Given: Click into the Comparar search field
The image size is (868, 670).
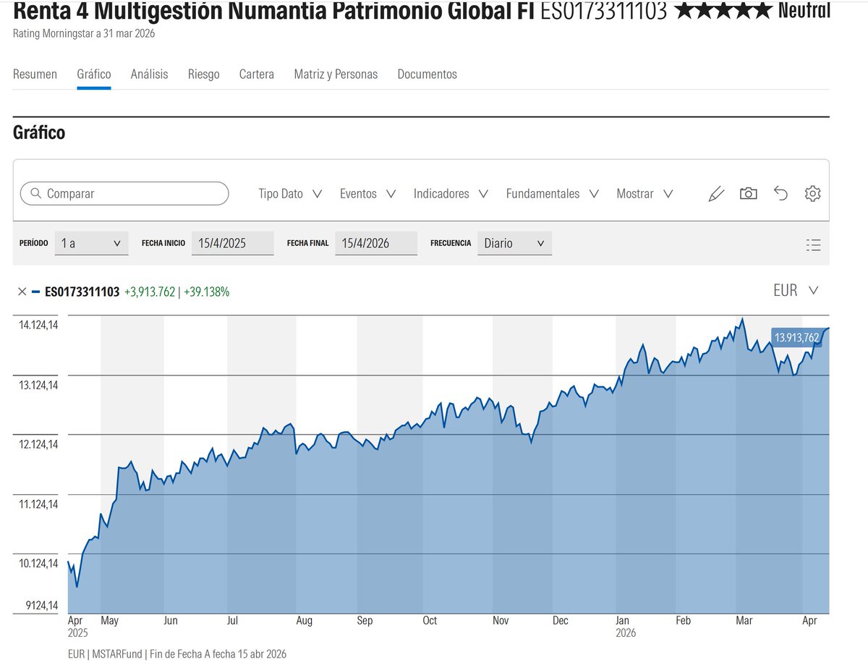Looking at the screenshot, I should coord(124,194).
